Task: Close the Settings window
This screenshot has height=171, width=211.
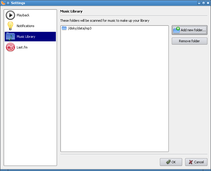Action: pyautogui.click(x=208, y=3)
